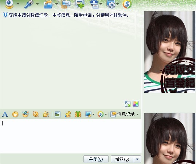The width and height of the screenshot is (196, 164).
Task: Click the 关闭(C) button
Action: pyautogui.click(x=96, y=159)
